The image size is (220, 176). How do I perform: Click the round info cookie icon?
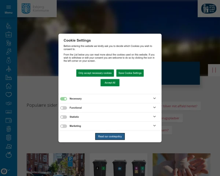[4, 171]
